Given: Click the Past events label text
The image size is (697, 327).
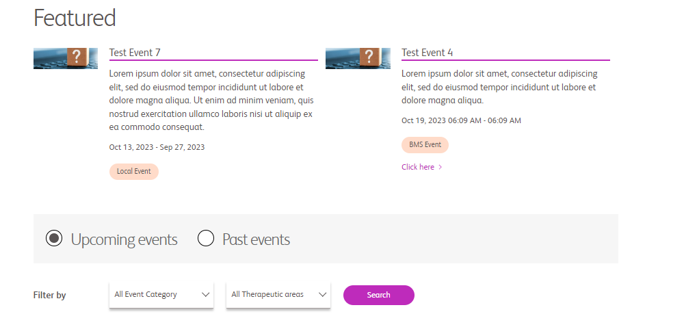Looking at the screenshot, I should tap(256, 239).
